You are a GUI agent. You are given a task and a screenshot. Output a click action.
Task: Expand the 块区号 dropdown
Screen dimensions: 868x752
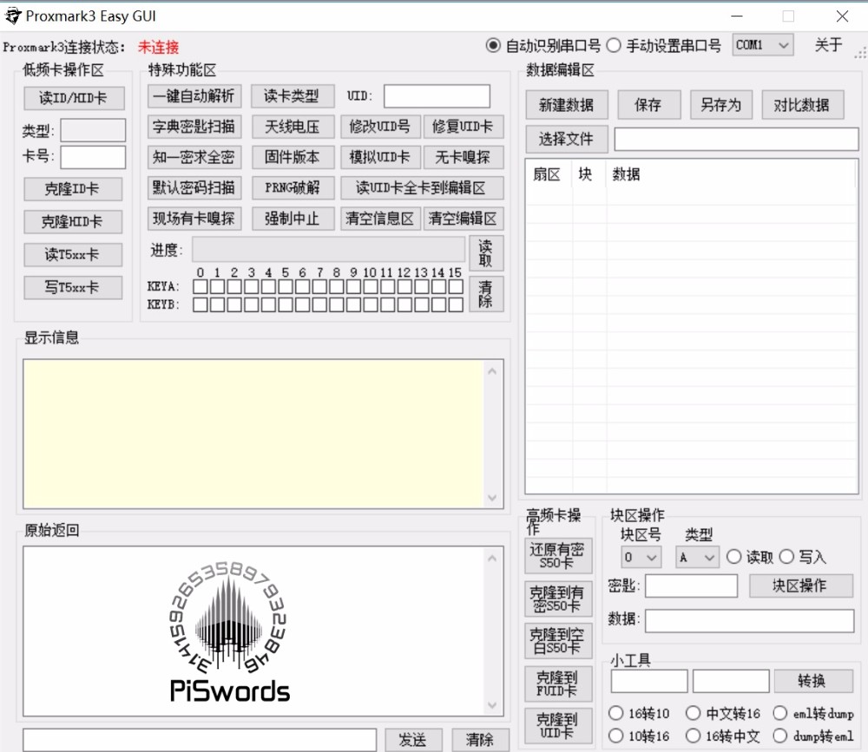pyautogui.click(x=641, y=557)
